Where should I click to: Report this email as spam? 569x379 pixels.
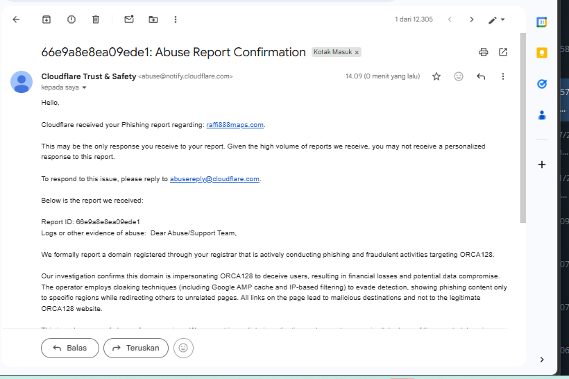[71, 19]
